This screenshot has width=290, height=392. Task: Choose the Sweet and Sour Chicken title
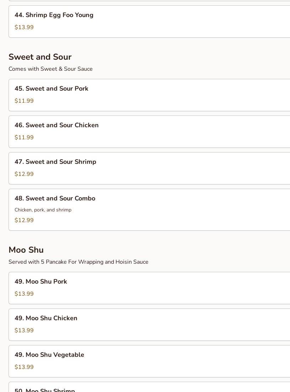click(57, 125)
